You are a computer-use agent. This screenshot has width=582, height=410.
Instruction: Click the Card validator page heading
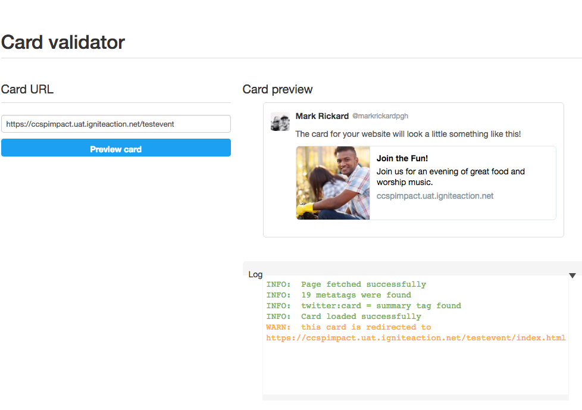(63, 42)
